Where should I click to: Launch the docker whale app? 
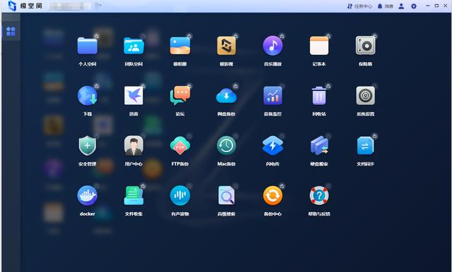tap(88, 195)
